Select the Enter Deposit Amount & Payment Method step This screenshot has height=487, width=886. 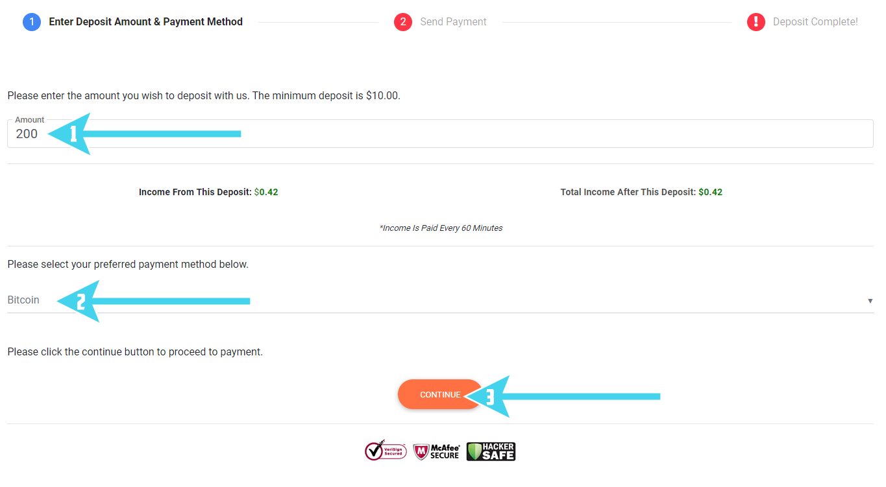tap(145, 22)
